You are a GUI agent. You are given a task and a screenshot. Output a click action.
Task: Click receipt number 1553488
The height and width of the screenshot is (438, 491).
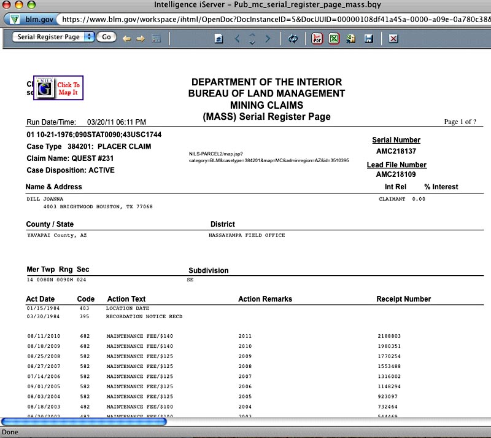[389, 366]
